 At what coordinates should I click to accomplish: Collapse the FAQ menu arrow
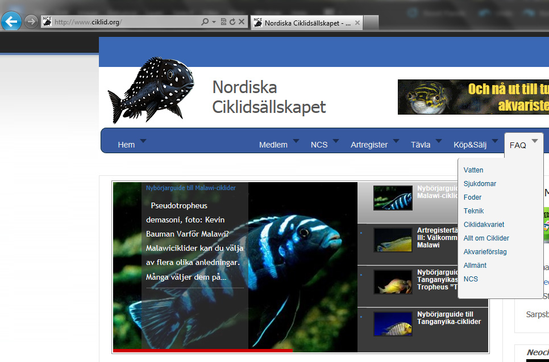[x=534, y=141]
